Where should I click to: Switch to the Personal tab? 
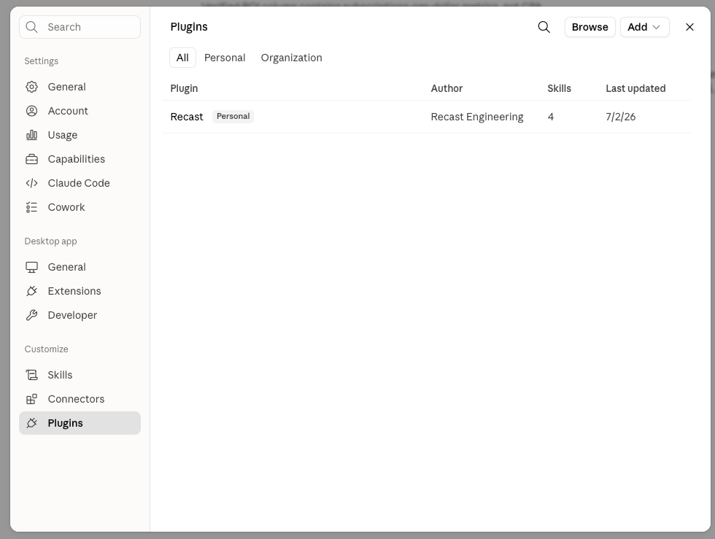[x=225, y=58]
